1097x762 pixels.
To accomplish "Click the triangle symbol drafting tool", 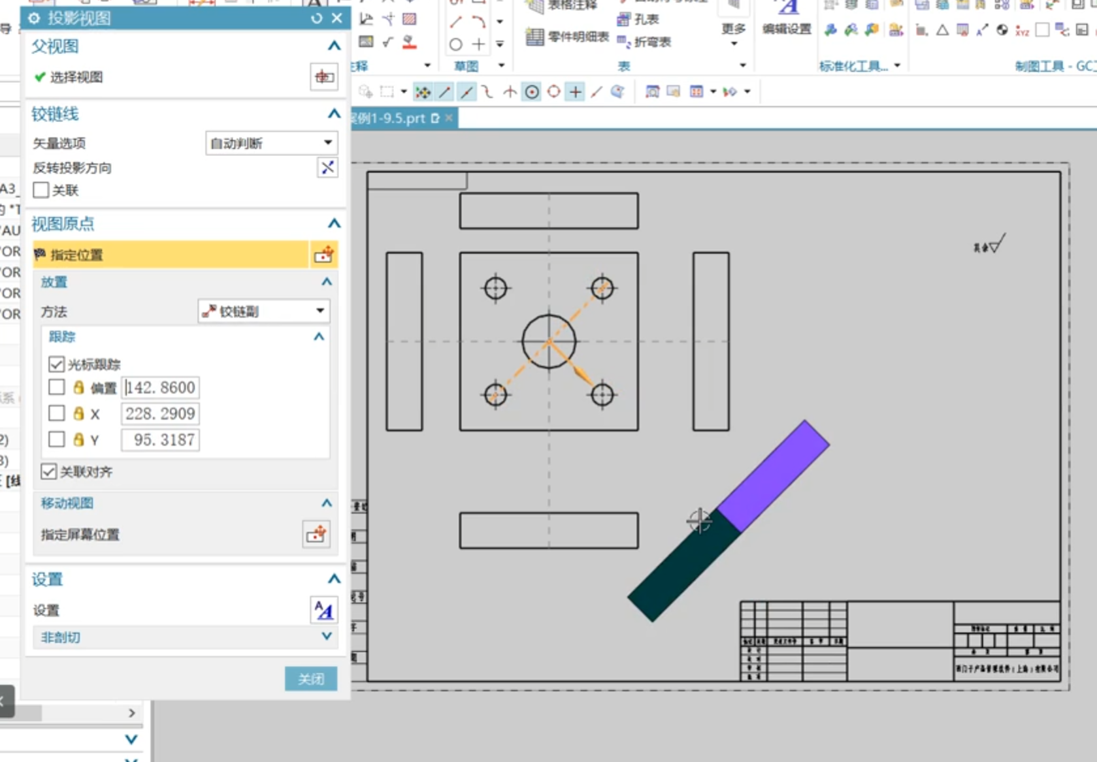I will (942, 30).
